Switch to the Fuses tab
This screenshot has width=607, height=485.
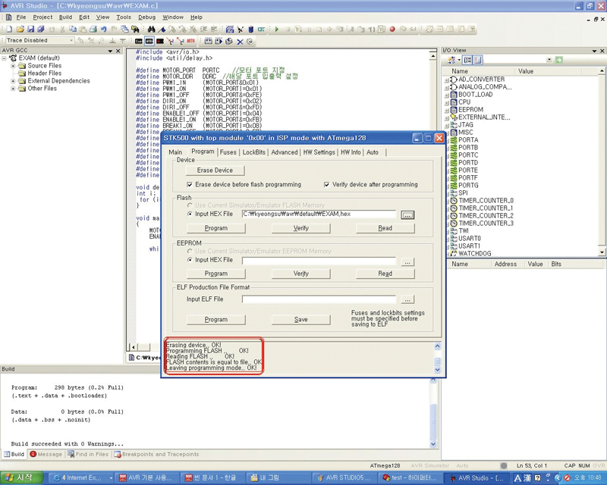(x=228, y=152)
